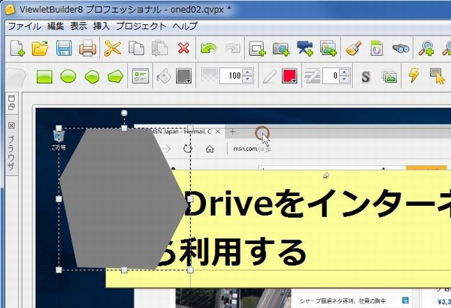Add a camera screenshot slide
Image resolution: width=451 pixels, height=308 pixels.
pyautogui.click(x=281, y=49)
